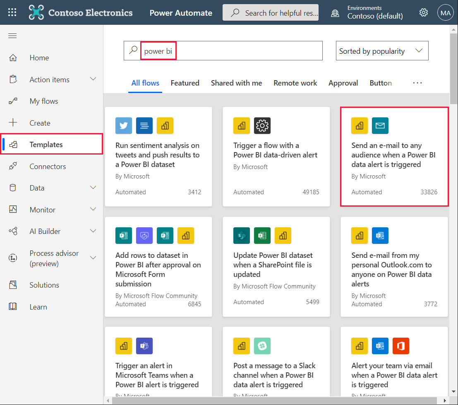Click the Slack icon on the Slack channel template
This screenshot has width=458, height=405.
tap(262, 346)
